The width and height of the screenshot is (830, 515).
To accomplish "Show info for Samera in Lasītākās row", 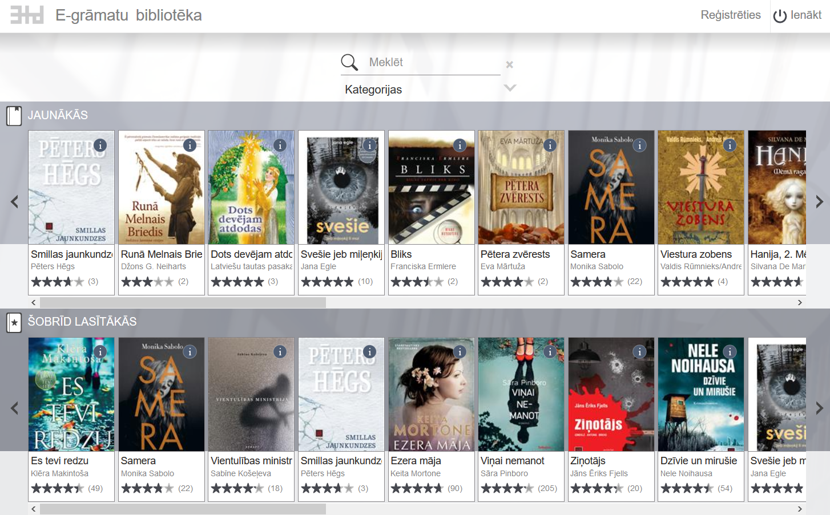I will [x=190, y=352].
